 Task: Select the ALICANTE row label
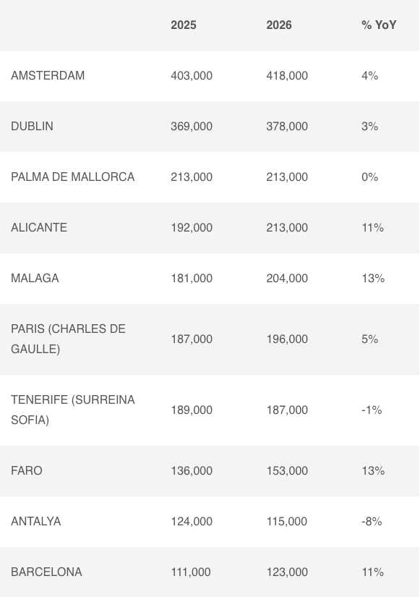39,227
